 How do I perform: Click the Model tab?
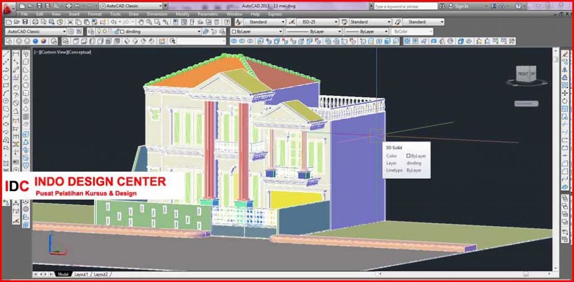pyautogui.click(x=63, y=274)
